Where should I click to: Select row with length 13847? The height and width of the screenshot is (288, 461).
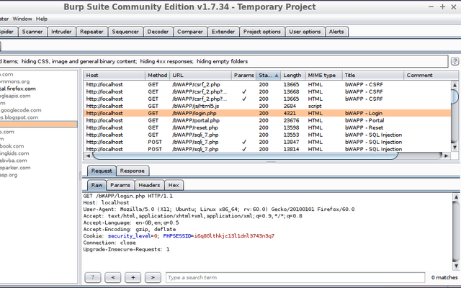(267, 142)
